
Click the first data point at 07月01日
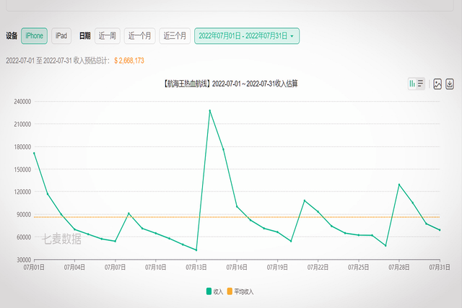(x=34, y=152)
